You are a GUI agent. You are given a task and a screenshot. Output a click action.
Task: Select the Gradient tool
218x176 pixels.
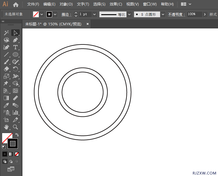pos(6,98)
